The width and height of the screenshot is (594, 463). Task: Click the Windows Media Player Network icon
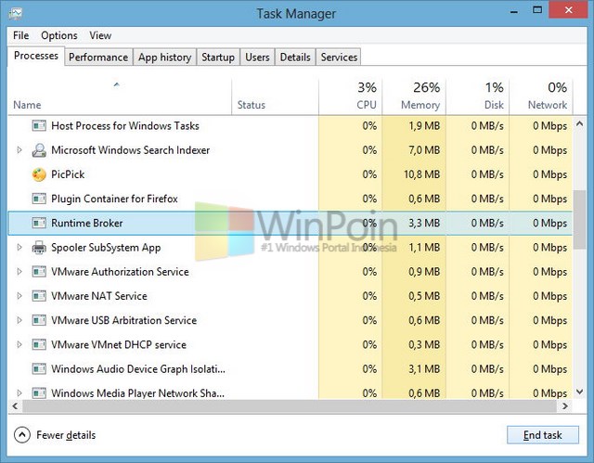click(39, 393)
